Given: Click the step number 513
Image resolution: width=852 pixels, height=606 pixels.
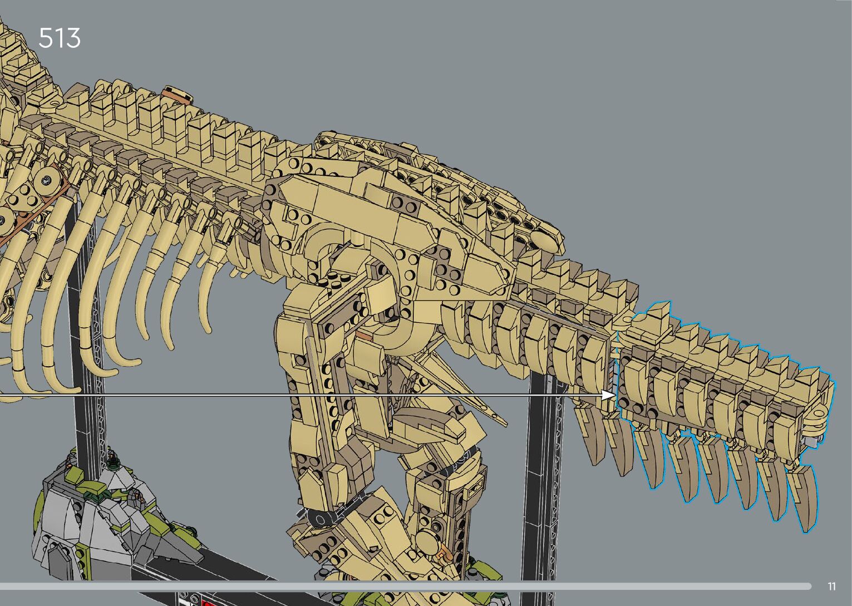Looking at the screenshot, I should 60,38.
